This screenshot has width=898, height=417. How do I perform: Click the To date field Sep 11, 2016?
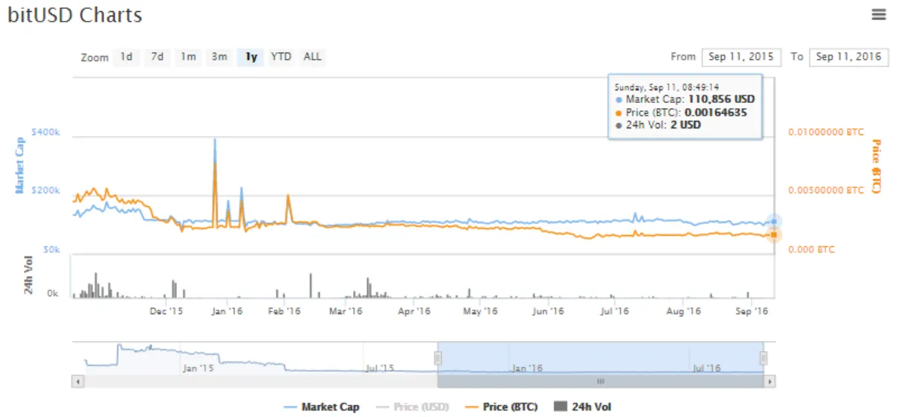(849, 57)
